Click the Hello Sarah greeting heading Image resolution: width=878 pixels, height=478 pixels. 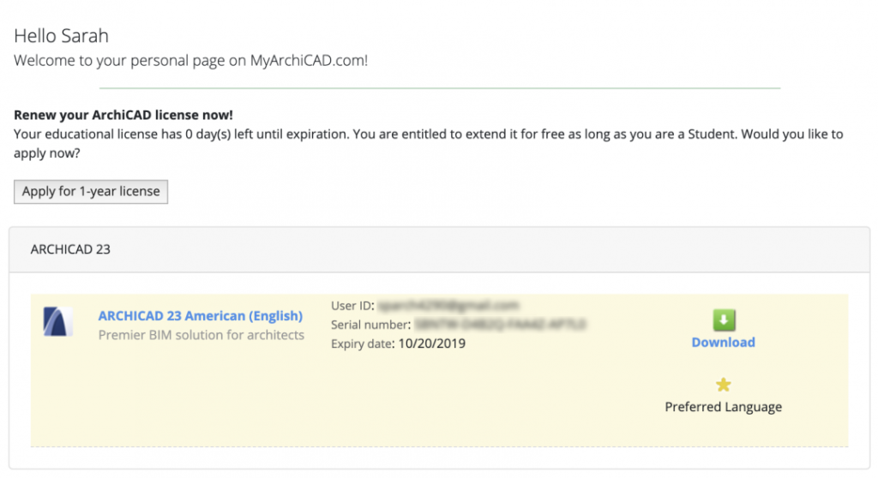point(61,37)
